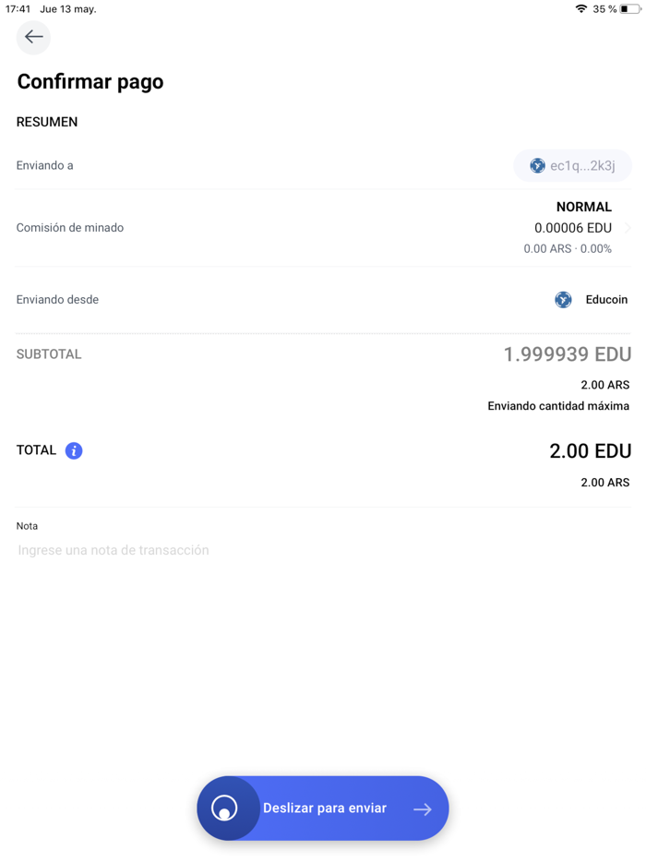Click the arrow icon inside the send button

424,808
